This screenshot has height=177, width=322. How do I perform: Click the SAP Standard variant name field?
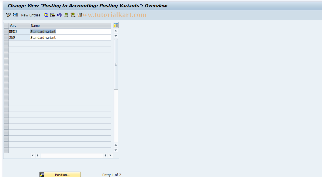(x=70, y=38)
